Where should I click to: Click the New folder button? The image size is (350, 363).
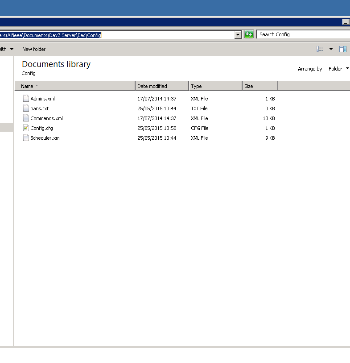[x=34, y=49]
